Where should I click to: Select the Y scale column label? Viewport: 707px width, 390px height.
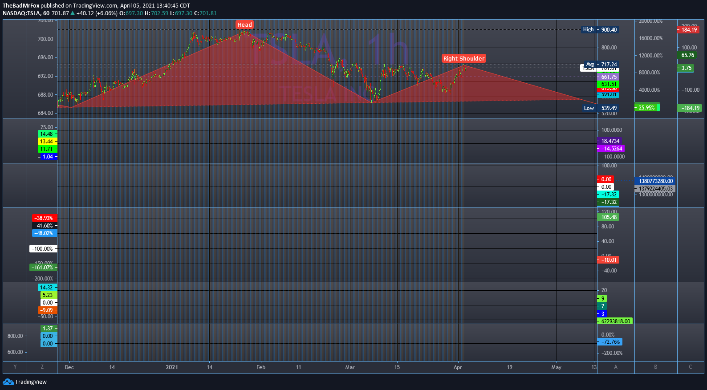pyautogui.click(x=15, y=367)
